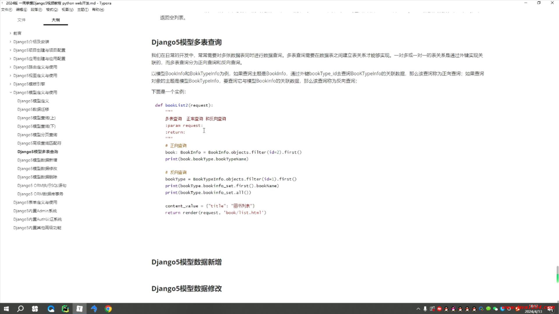
Task: Click the Django5模型数据修改 heading in the document
Action: pyautogui.click(x=187, y=288)
